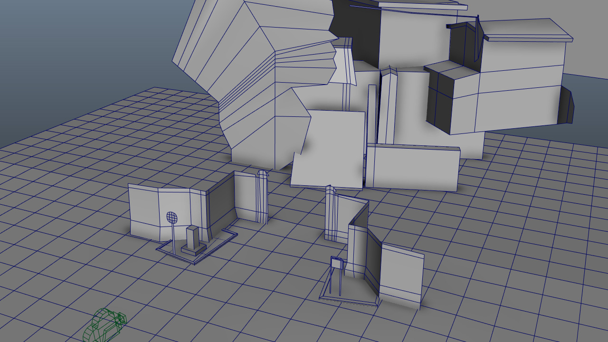Select the green wireframe object on the grid
This screenshot has height=342, width=608.
104,325
